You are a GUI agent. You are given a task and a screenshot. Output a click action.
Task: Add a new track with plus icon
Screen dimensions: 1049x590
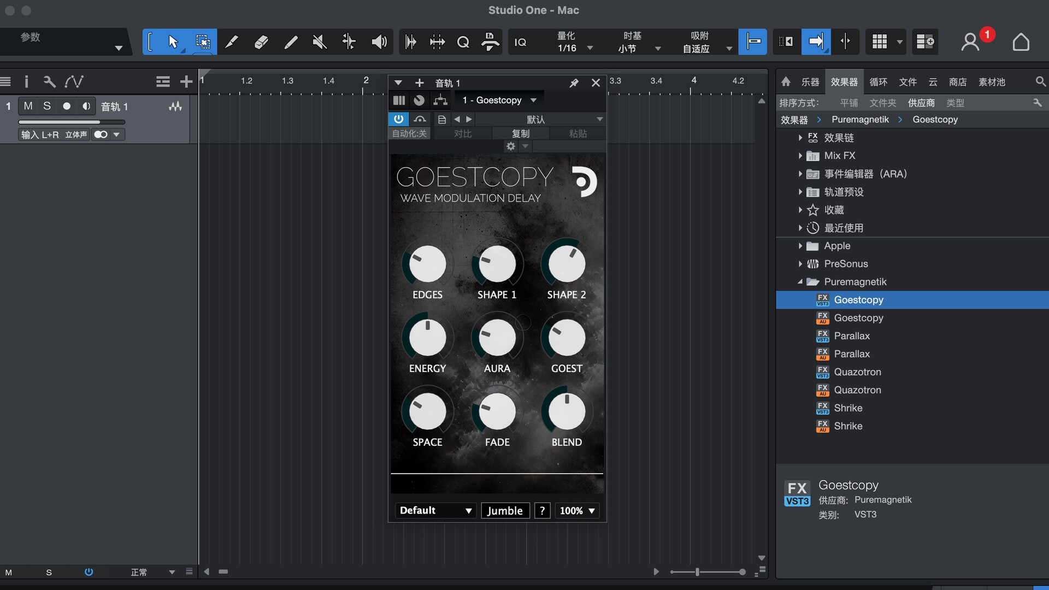(x=186, y=82)
